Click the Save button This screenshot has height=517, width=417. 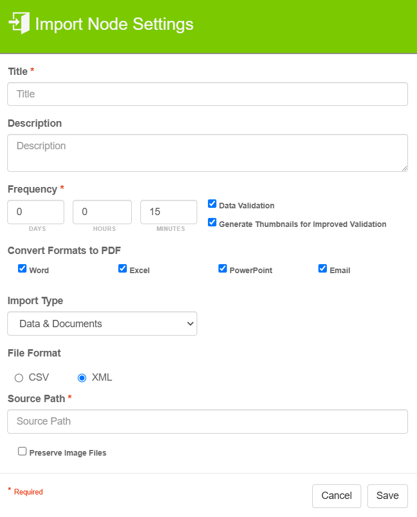point(387,496)
